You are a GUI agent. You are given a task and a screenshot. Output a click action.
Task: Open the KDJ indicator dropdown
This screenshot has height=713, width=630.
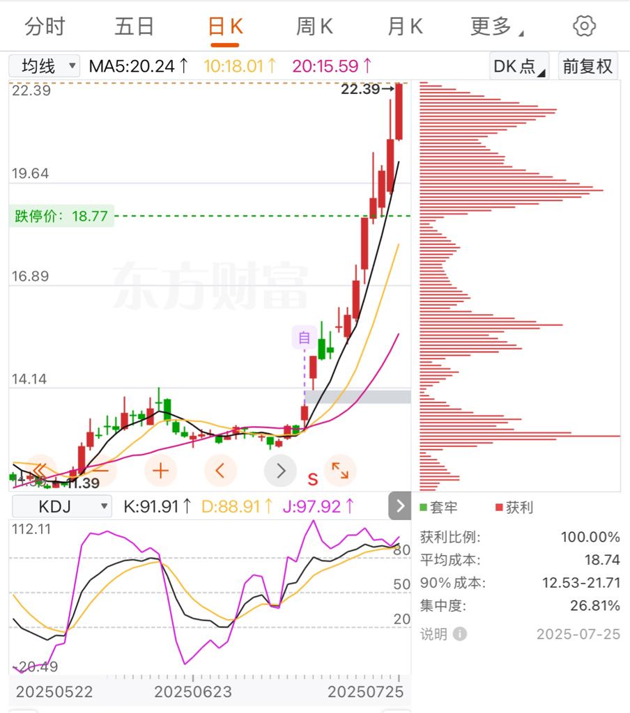coord(62,506)
